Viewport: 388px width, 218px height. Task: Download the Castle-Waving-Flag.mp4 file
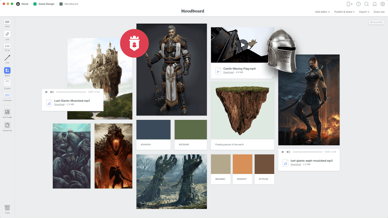(x=228, y=72)
